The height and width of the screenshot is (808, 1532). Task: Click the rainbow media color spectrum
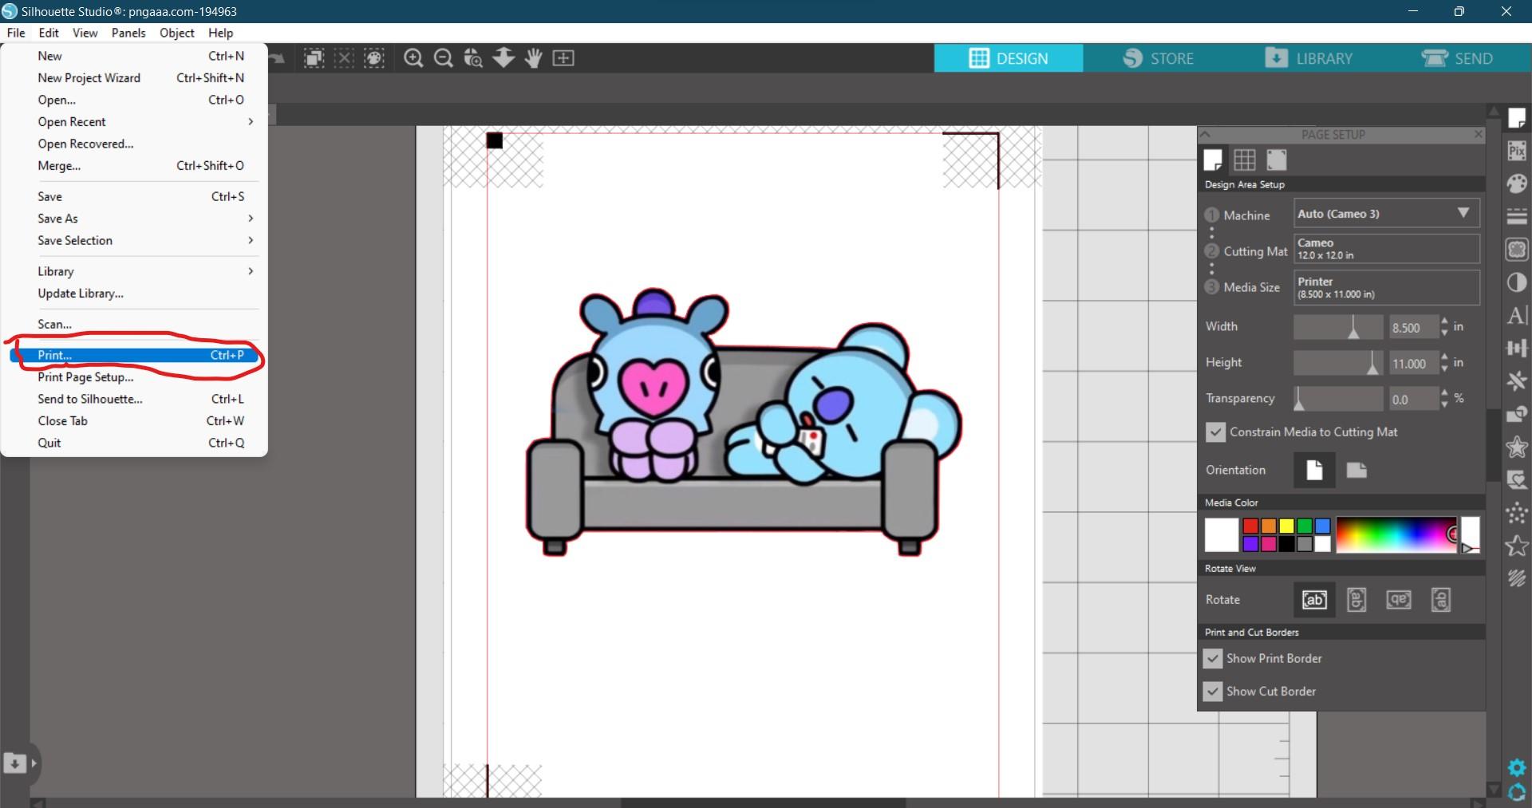1397,534
